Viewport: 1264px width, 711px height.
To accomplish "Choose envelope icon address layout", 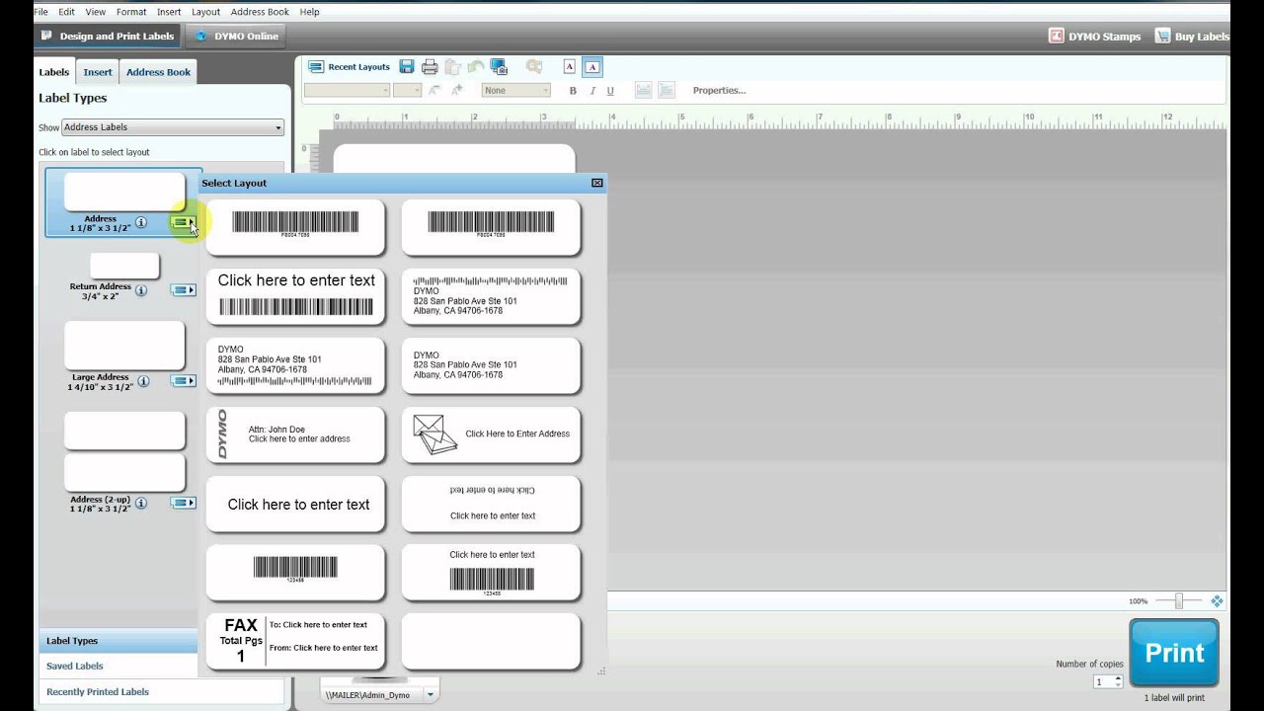I will tap(491, 434).
